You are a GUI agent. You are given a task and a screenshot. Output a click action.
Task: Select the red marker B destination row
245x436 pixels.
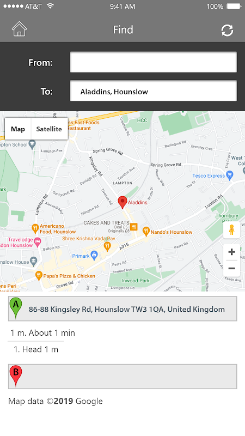point(122,377)
